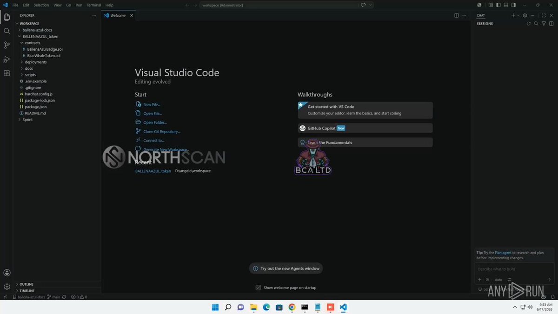Toggle the primary side bar visibility
Screen dimensions: 558x314
pos(498,5)
